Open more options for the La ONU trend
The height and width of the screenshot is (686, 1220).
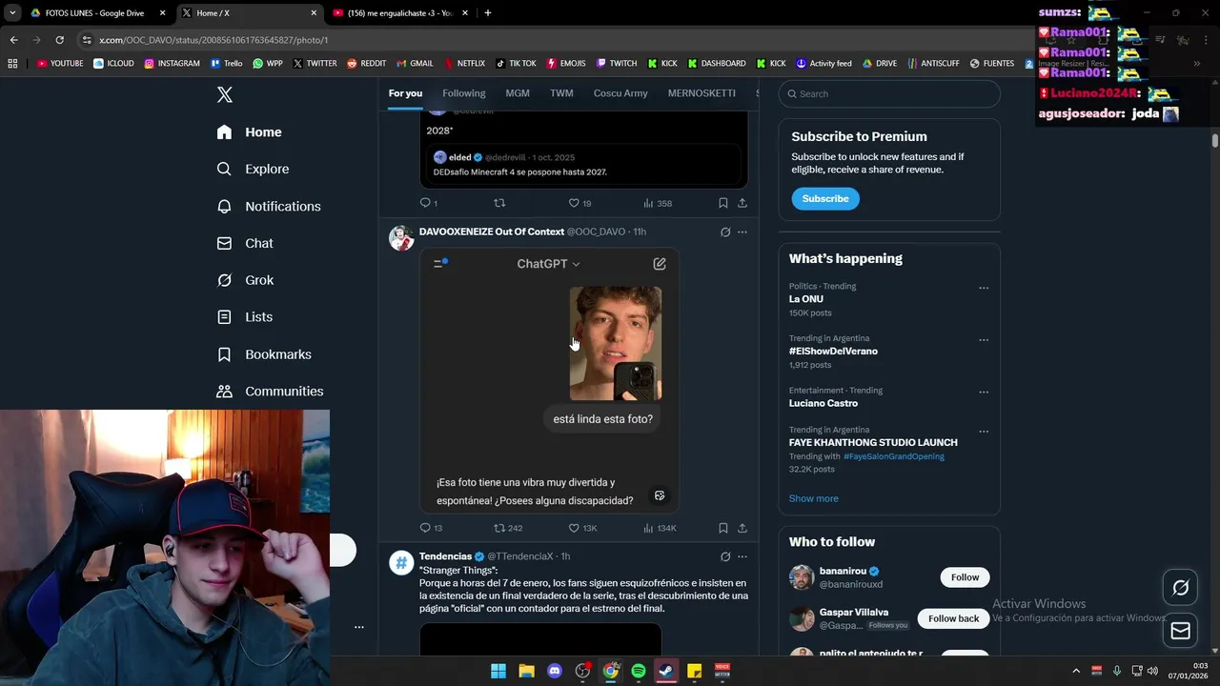984,288
